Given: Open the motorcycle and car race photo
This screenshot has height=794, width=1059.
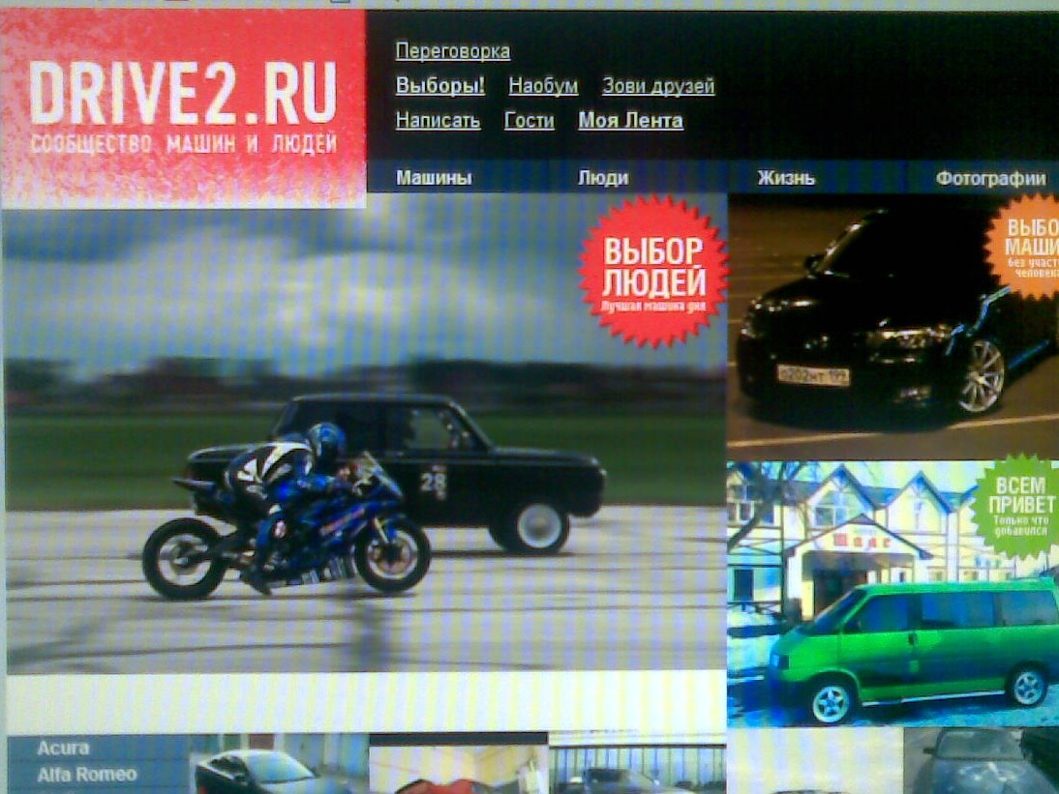Looking at the screenshot, I should pyautogui.click(x=365, y=431).
